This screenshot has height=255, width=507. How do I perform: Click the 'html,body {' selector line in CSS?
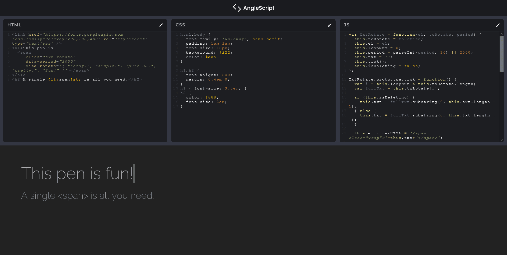coord(195,35)
